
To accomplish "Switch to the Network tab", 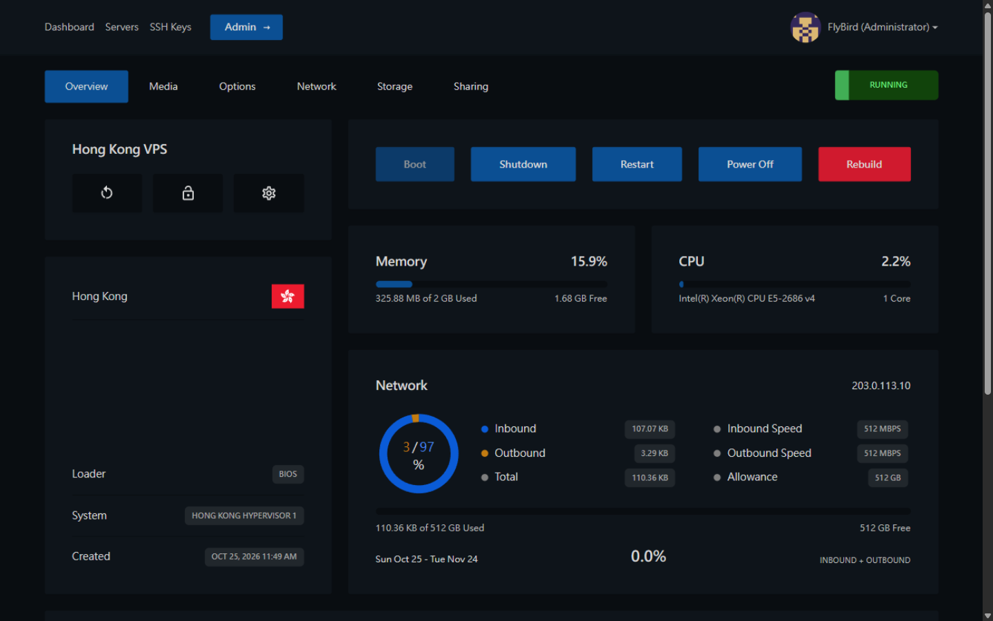I will coord(317,86).
